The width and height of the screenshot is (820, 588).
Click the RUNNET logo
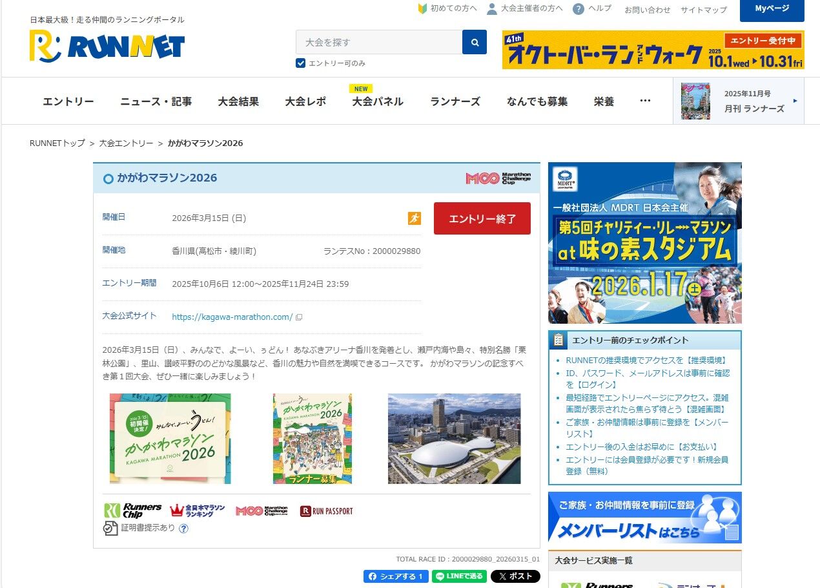107,46
